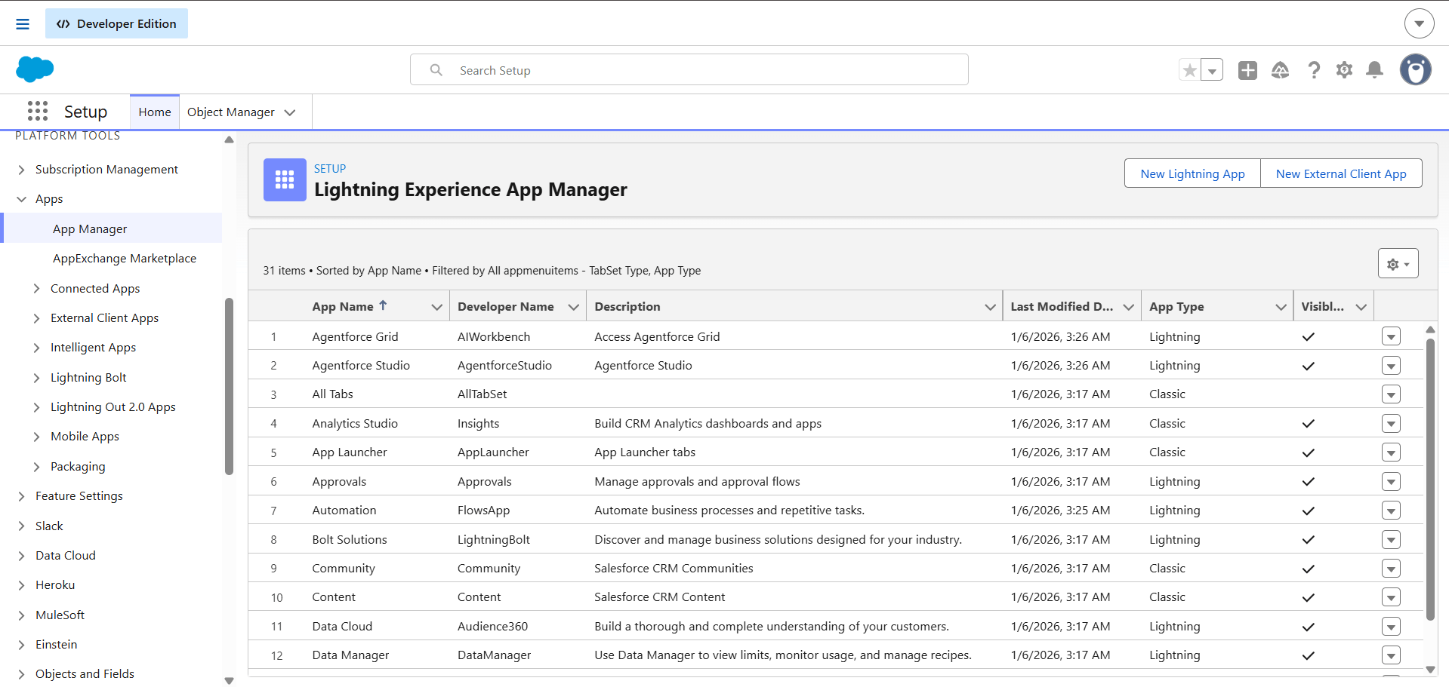
Task: Expand Subscription Management in sidebar
Action: [x=22, y=170]
